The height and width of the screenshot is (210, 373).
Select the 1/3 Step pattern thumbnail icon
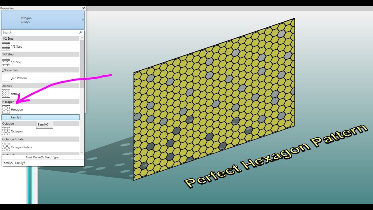pyautogui.click(x=6, y=62)
